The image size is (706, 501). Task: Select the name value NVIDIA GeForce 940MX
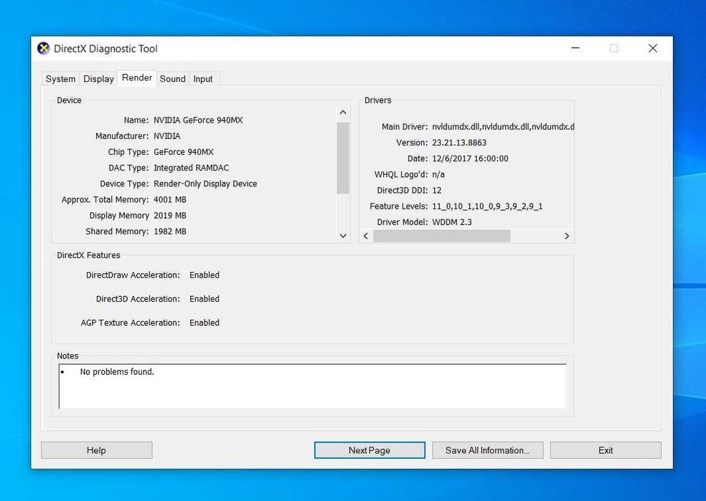tap(198, 120)
